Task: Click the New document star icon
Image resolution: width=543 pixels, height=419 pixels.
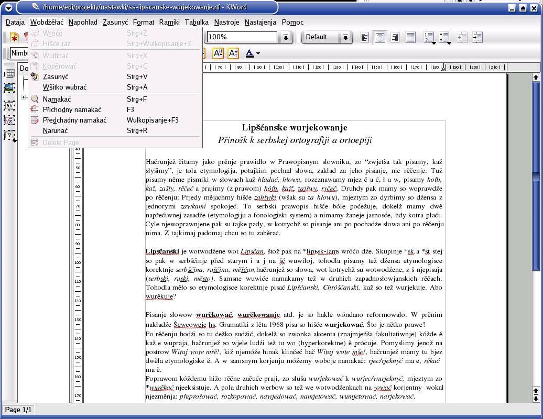Action: [14, 38]
